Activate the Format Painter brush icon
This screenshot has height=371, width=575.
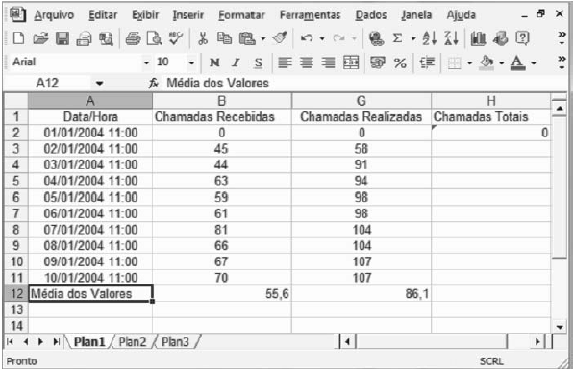(280, 38)
